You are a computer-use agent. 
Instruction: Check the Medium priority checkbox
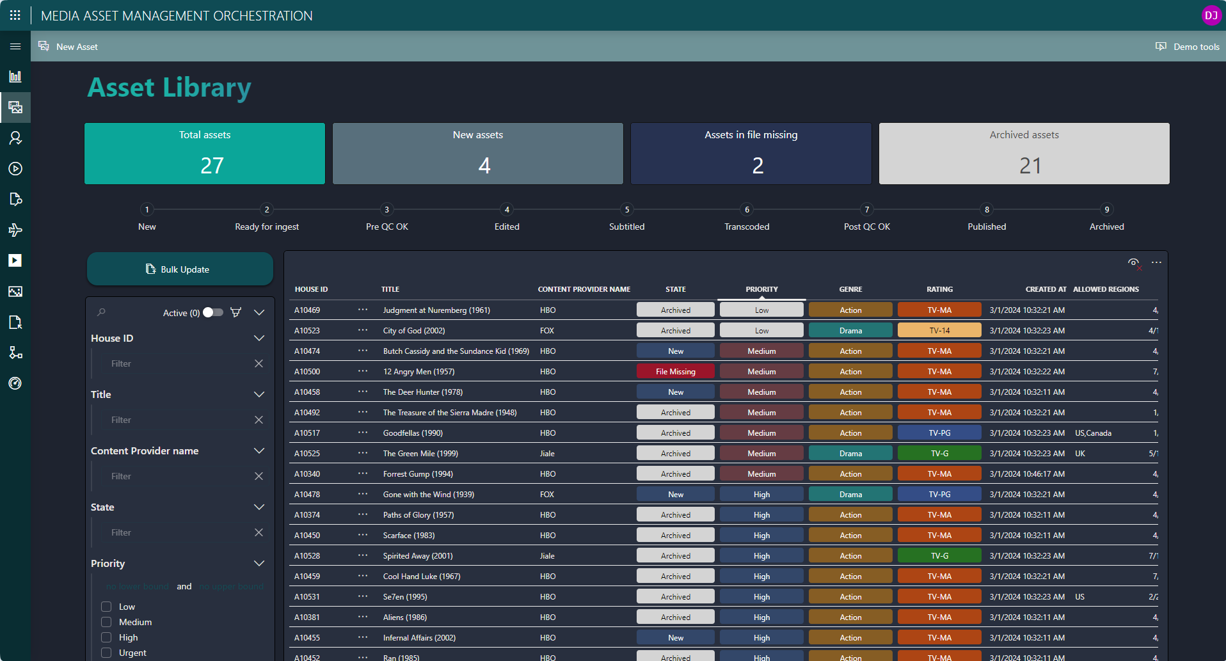106,622
